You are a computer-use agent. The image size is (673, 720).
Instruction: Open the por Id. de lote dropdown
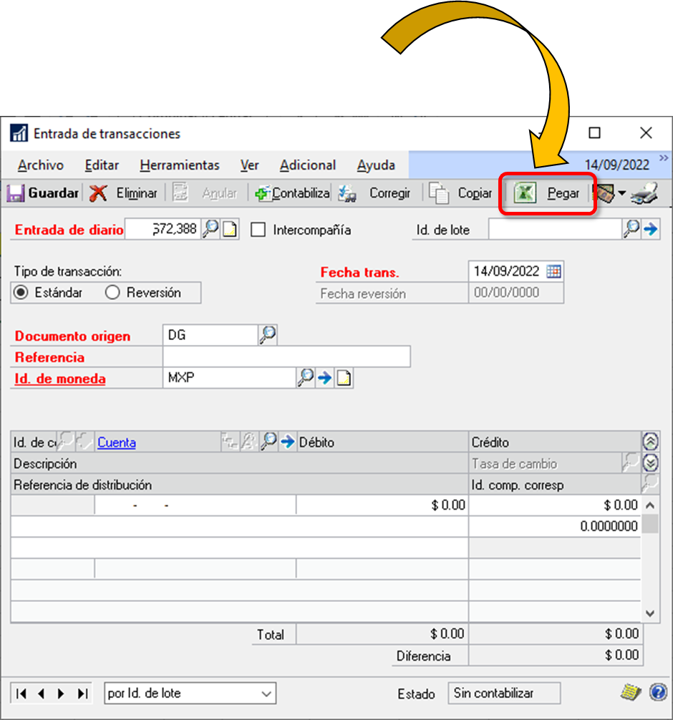coord(190,694)
